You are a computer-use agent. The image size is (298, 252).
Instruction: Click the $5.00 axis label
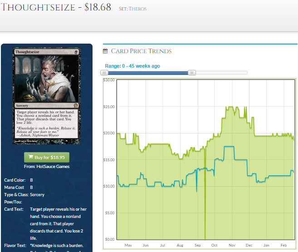point(110,213)
